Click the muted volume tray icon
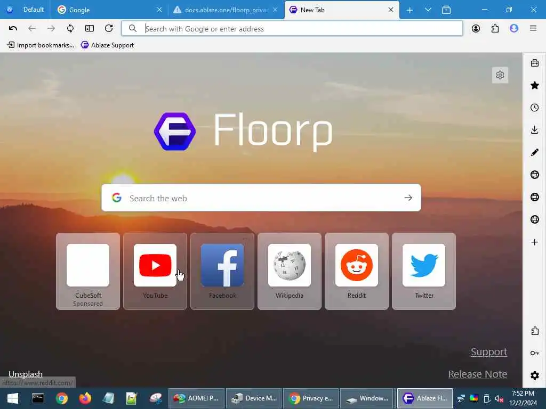The image size is (546, 409). 499,398
